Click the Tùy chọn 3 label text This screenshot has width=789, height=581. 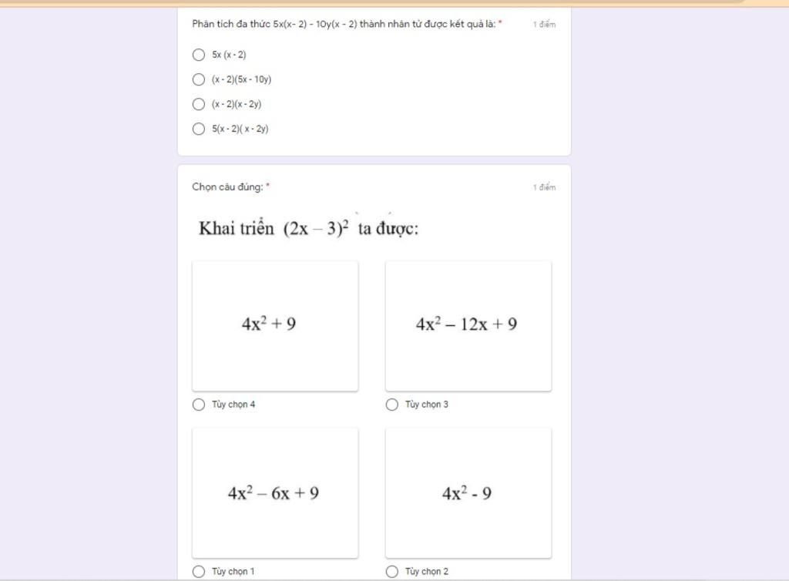click(427, 405)
